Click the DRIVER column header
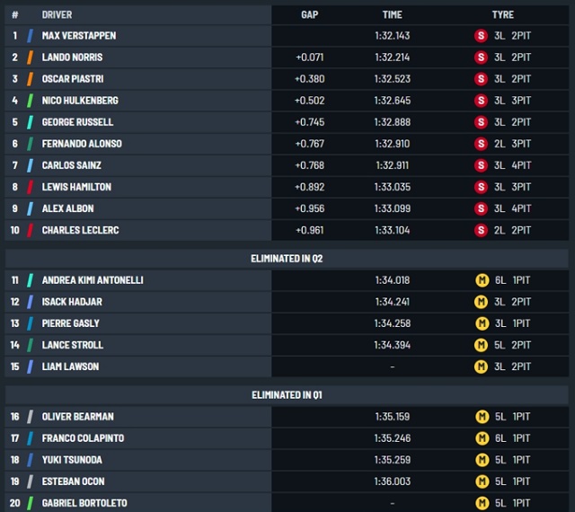Viewport: 575px width, 512px height. tap(57, 14)
